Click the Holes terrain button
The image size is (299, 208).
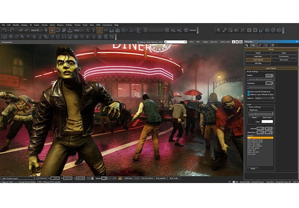click(x=284, y=53)
